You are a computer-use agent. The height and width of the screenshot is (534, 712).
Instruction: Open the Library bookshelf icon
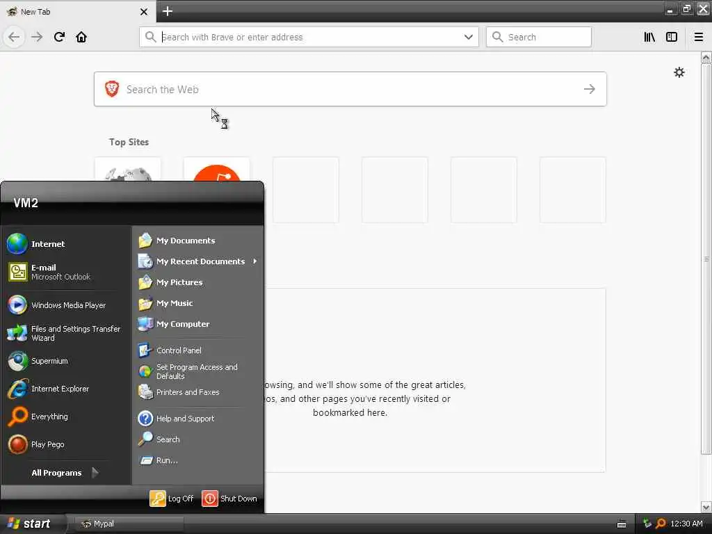click(649, 37)
